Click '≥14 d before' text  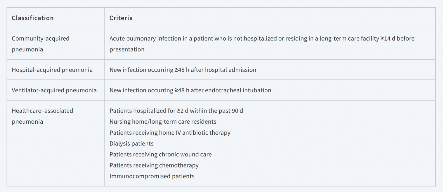tap(397, 39)
